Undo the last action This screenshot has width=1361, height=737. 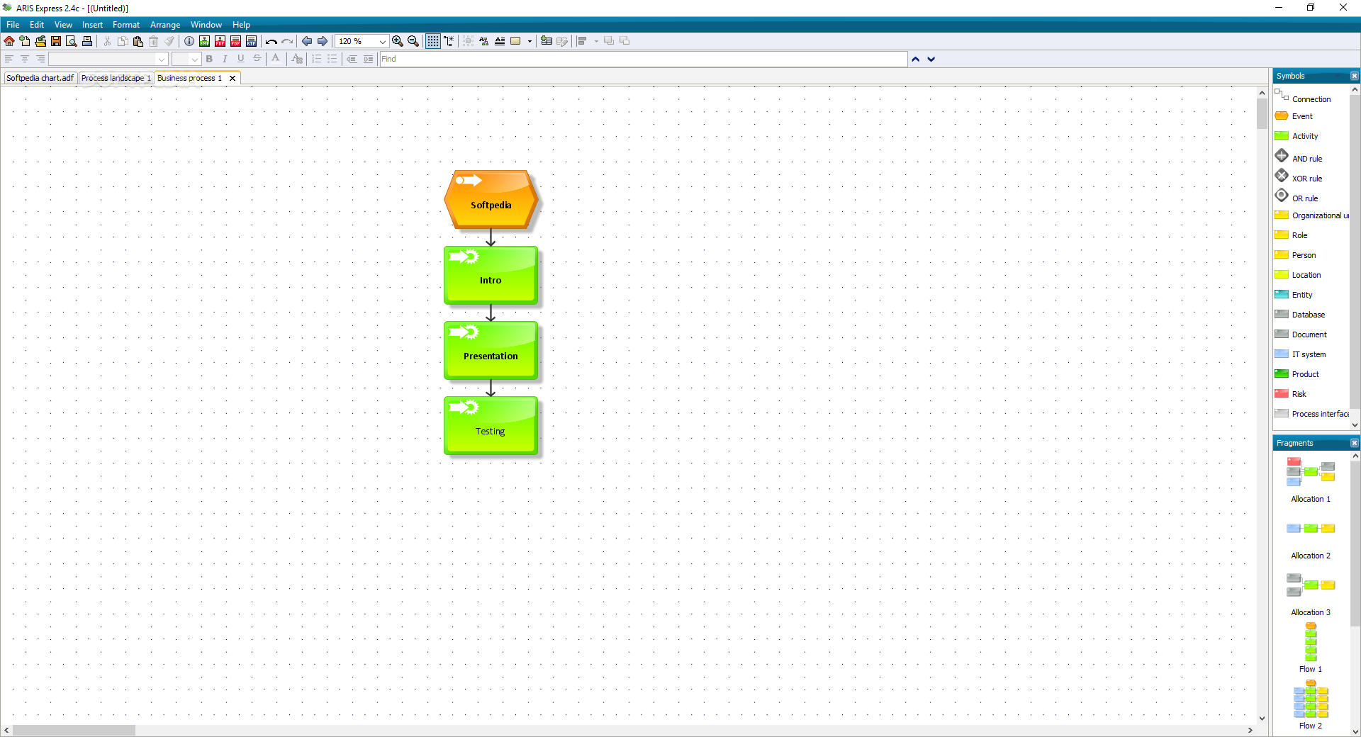(x=271, y=41)
